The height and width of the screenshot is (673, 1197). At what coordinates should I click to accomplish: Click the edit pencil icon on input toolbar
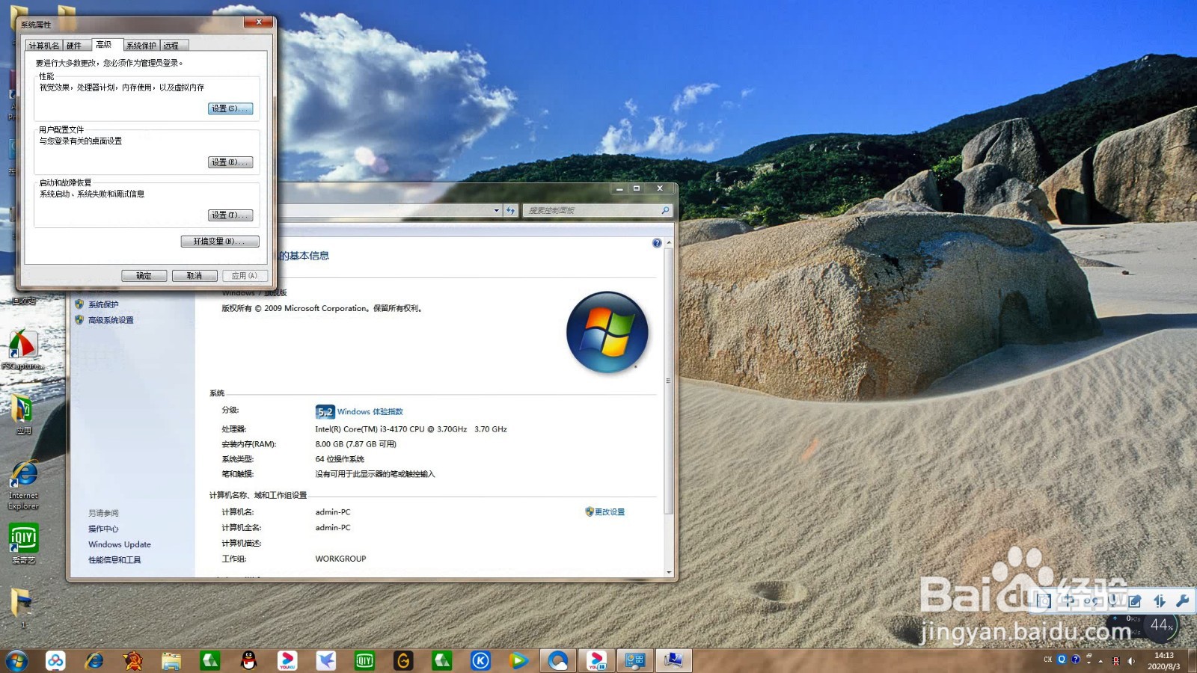1135,600
